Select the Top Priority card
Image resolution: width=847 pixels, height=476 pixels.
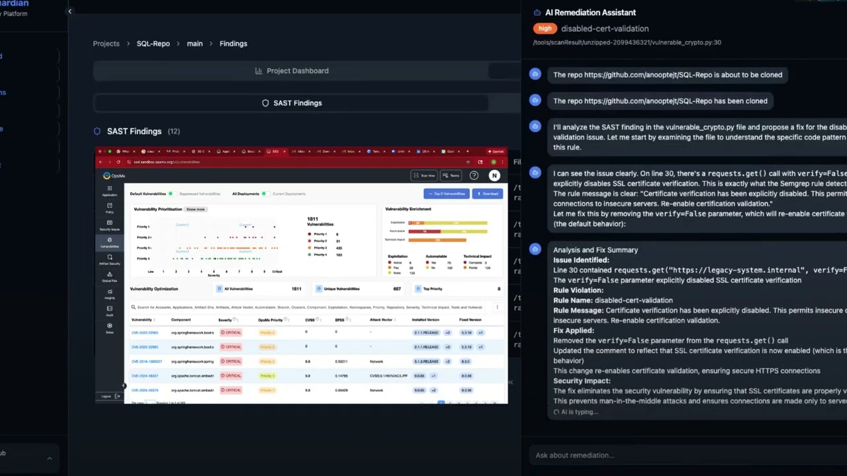457,289
